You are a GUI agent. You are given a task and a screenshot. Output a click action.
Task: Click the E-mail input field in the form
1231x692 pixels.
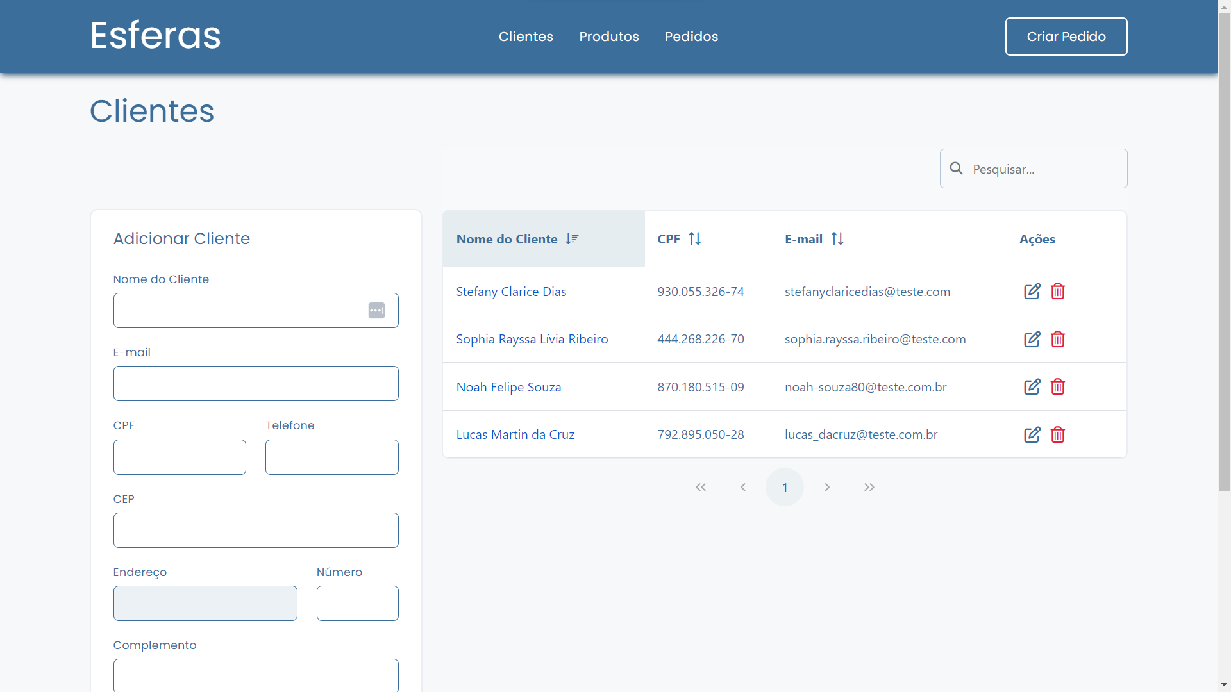pyautogui.click(x=256, y=384)
